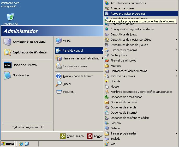Click the Agregar hardware icon
179x147 pixels.
click(x=107, y=8)
